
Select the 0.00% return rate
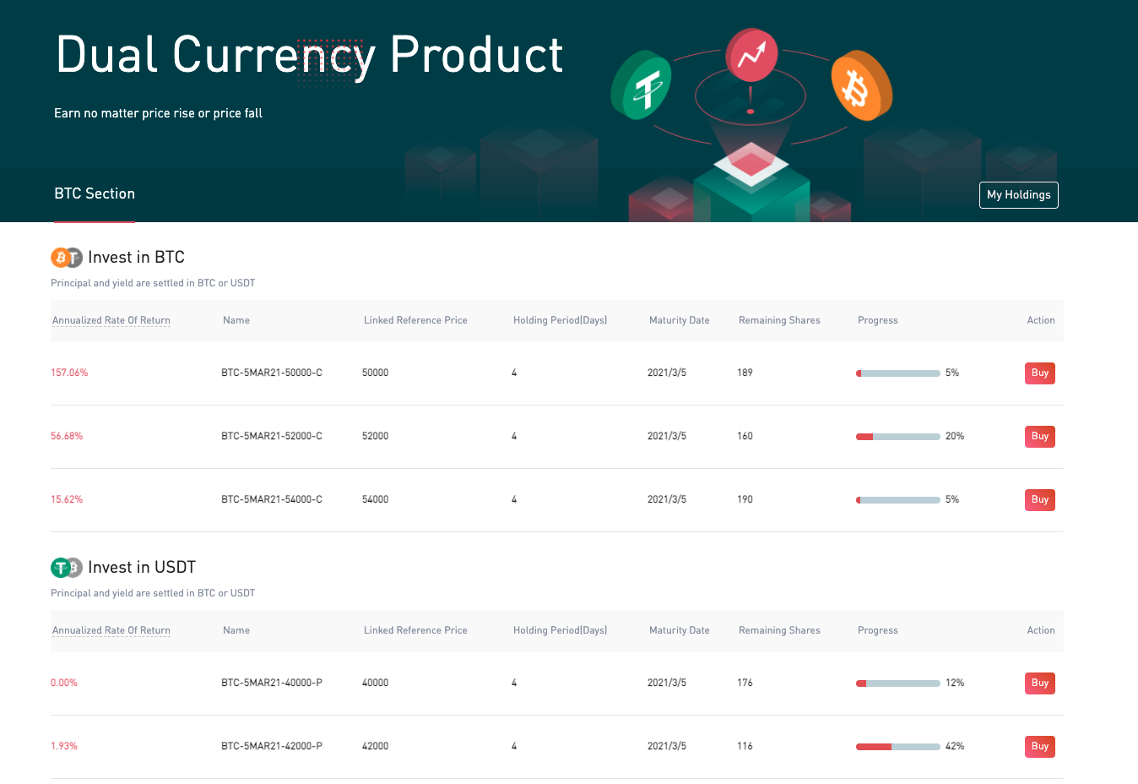click(64, 683)
